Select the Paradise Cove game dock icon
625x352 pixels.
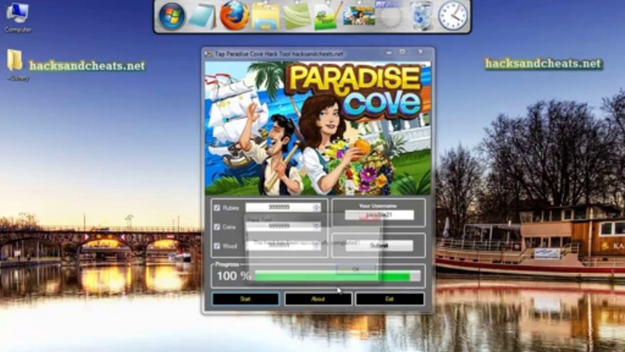click(359, 16)
